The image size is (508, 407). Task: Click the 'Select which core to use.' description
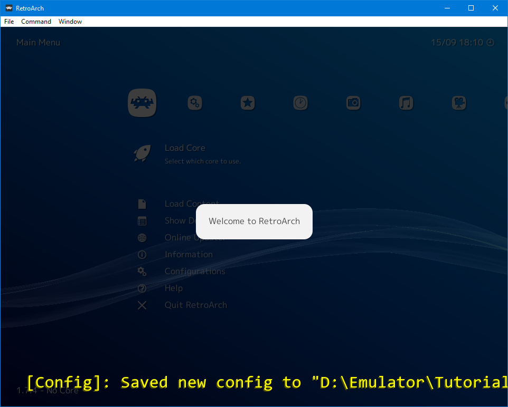pyautogui.click(x=203, y=161)
